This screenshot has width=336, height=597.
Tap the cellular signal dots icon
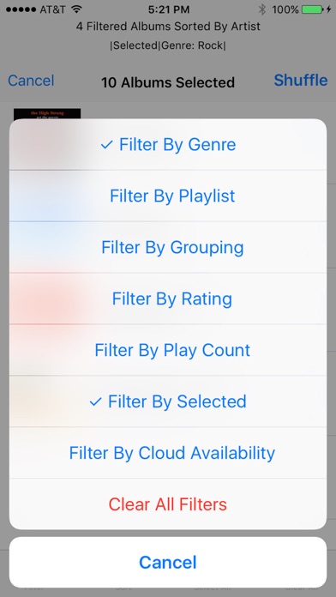point(21,9)
